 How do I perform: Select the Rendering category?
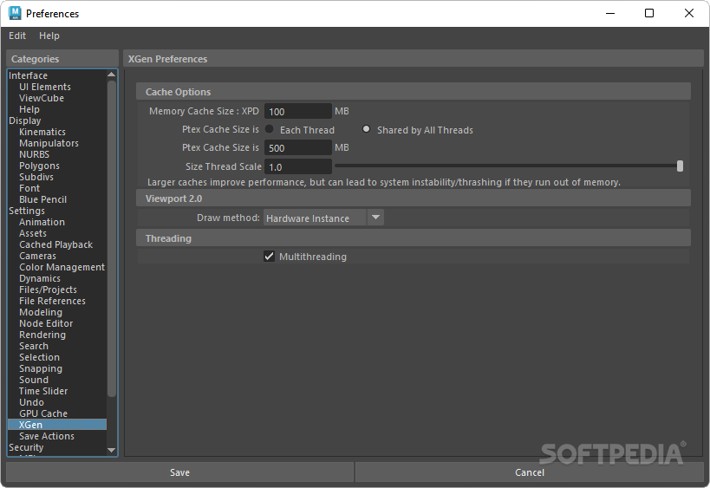pos(42,335)
